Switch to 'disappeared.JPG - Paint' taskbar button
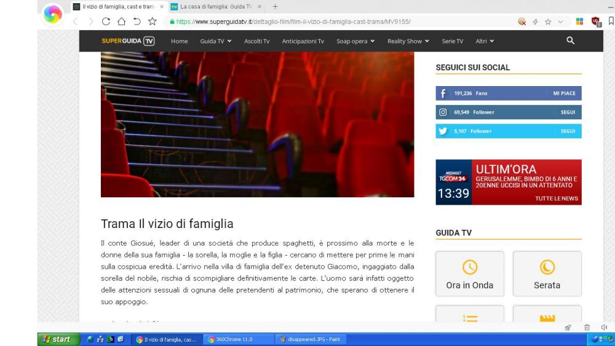The height and width of the screenshot is (346, 615). point(311,339)
